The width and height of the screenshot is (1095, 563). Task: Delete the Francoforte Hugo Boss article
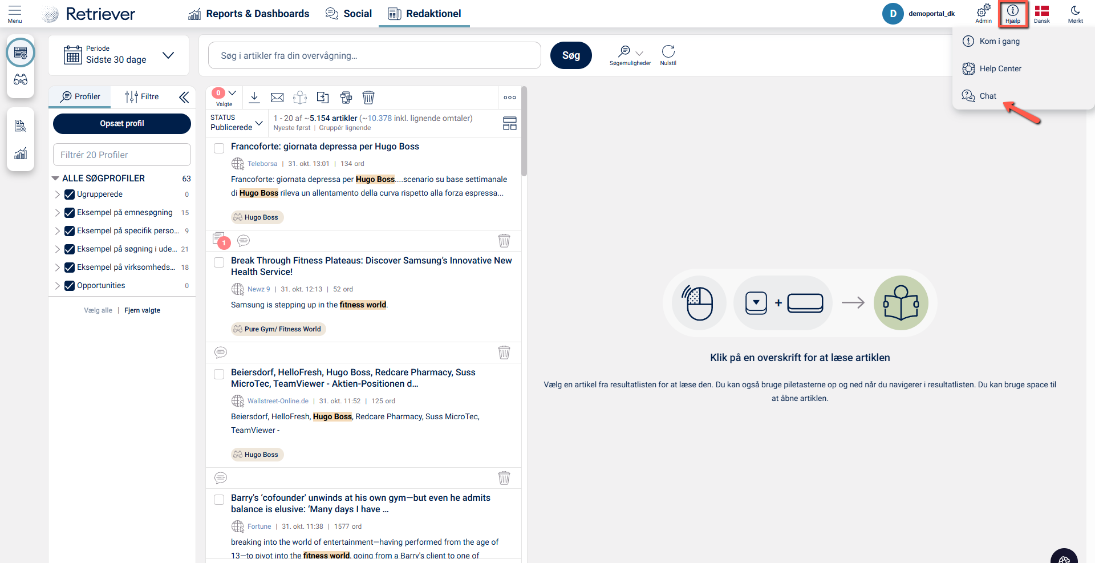[504, 240]
